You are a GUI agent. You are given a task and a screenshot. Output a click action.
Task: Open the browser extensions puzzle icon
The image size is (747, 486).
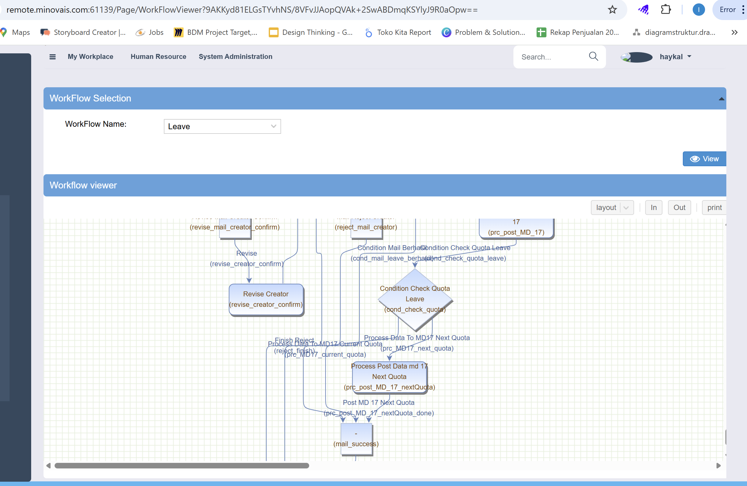pos(666,10)
